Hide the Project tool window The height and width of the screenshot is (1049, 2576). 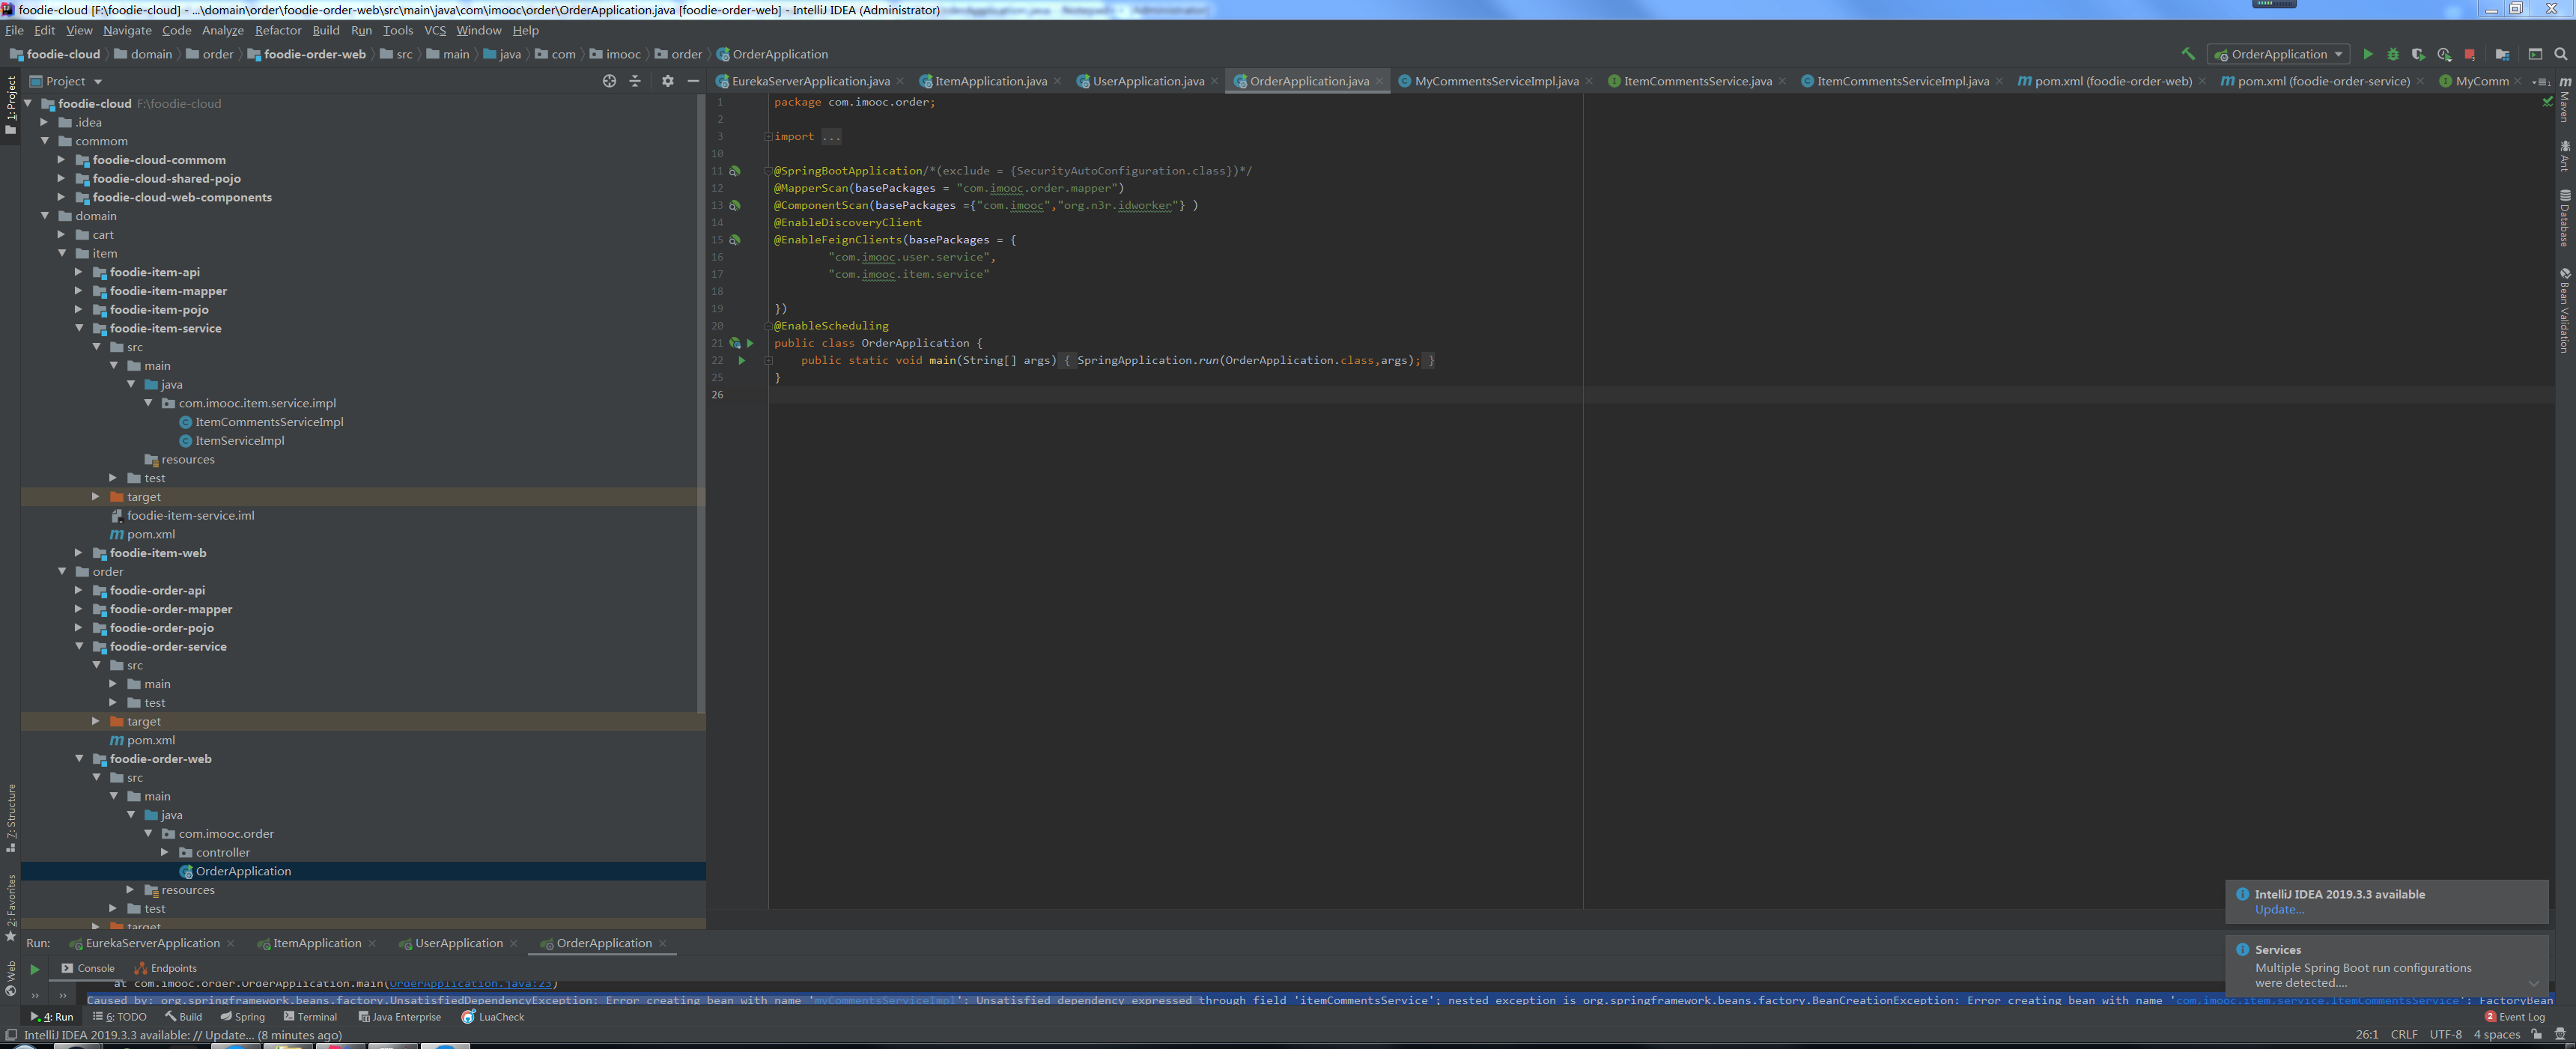point(693,81)
